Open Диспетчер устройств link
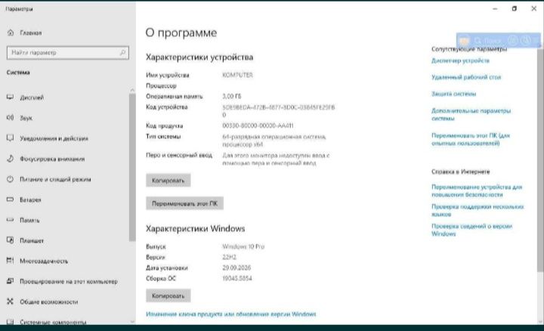Viewport: 544px width, 331px height. coord(460,60)
